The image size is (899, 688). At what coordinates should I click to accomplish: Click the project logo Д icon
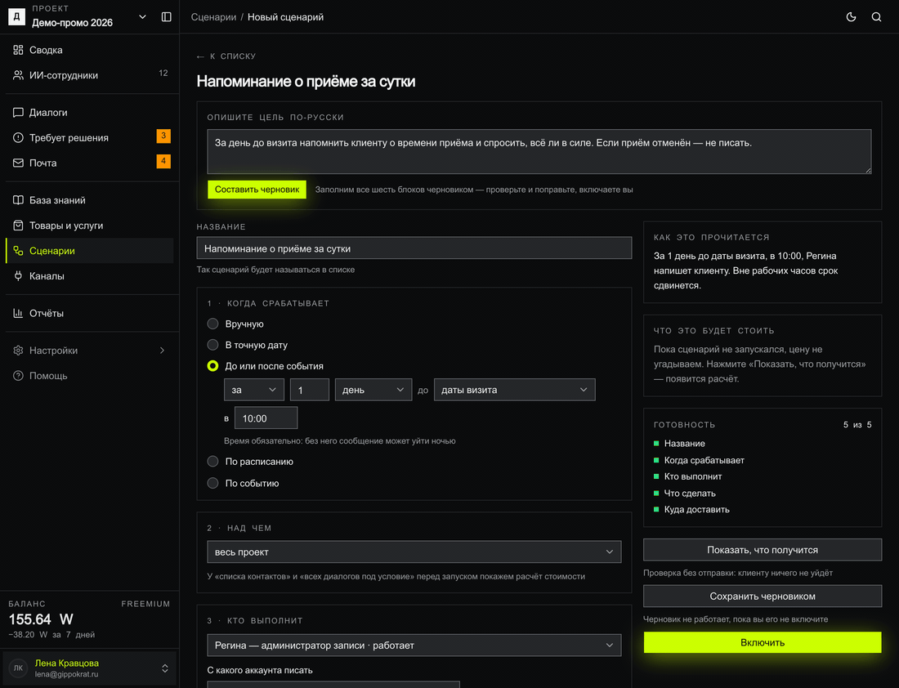pos(16,17)
